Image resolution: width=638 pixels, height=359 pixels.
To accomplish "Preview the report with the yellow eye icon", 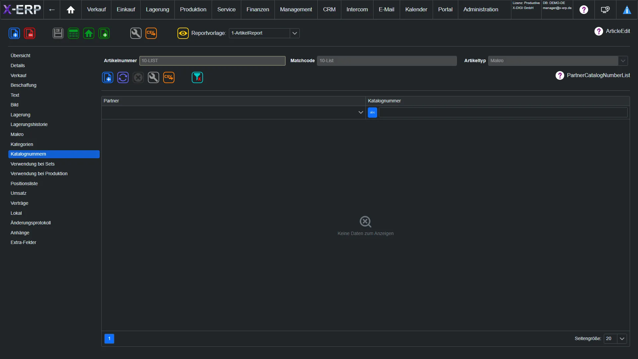I will pos(183,33).
